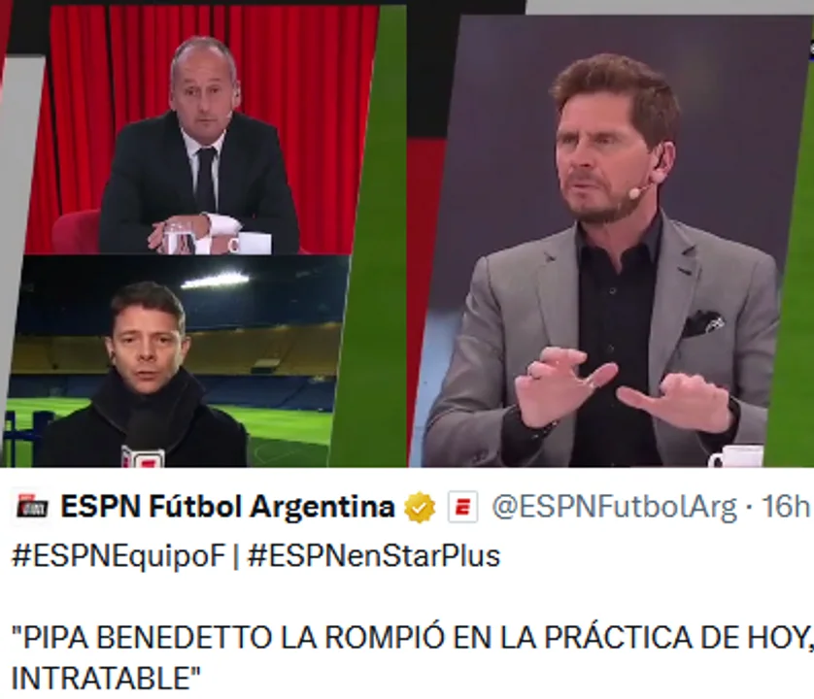Viewport: 814px width, 699px height.
Task: Open the @ESPNFutbolArg handle link
Action: [x=614, y=507]
